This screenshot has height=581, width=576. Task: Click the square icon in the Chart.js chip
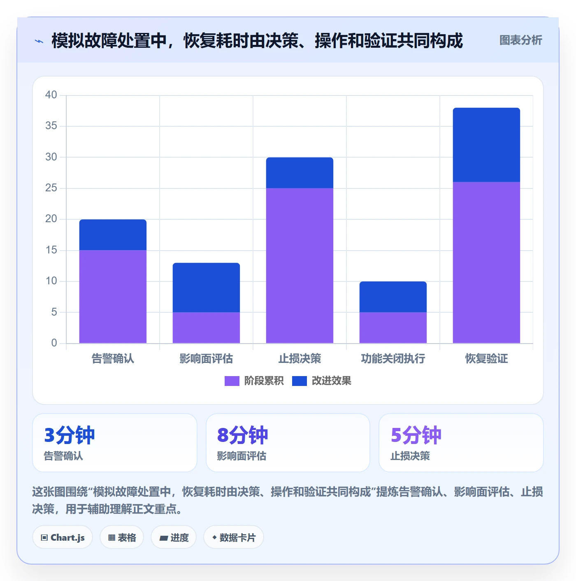pos(44,538)
